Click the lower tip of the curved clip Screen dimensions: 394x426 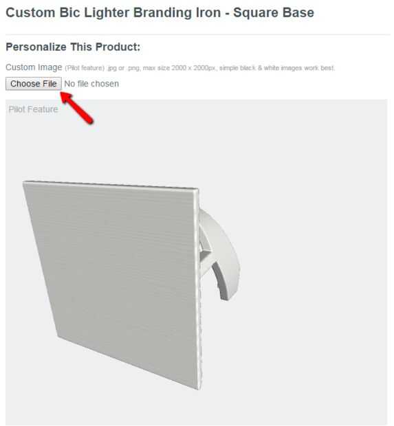(x=225, y=294)
